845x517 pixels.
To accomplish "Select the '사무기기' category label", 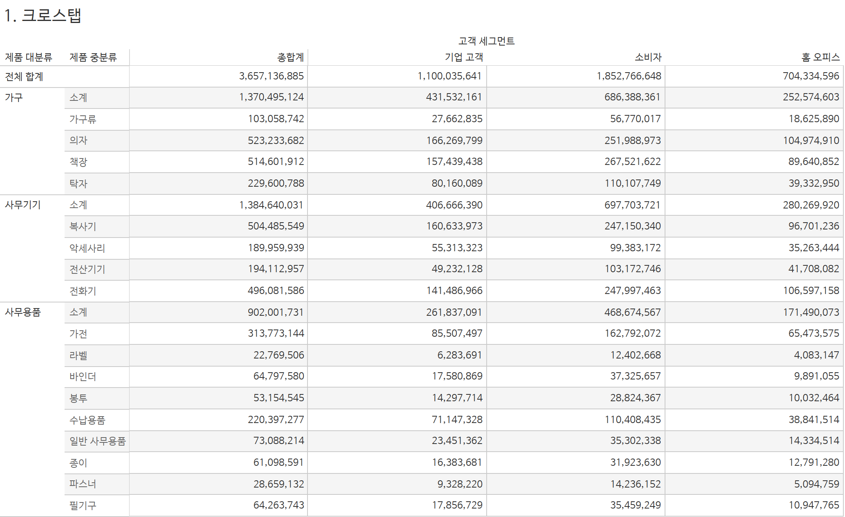I will tap(23, 205).
